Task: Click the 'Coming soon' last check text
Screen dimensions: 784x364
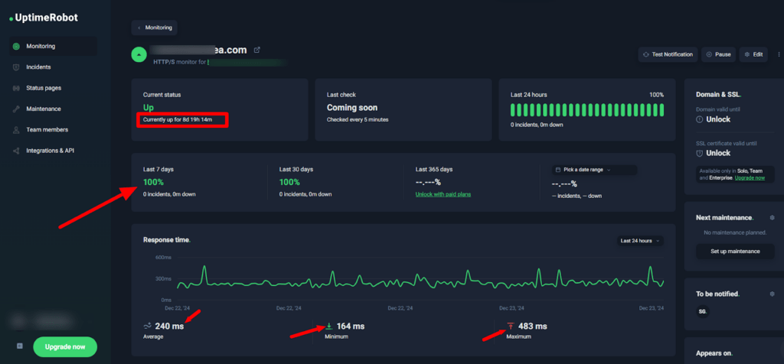Action: pyautogui.click(x=352, y=107)
